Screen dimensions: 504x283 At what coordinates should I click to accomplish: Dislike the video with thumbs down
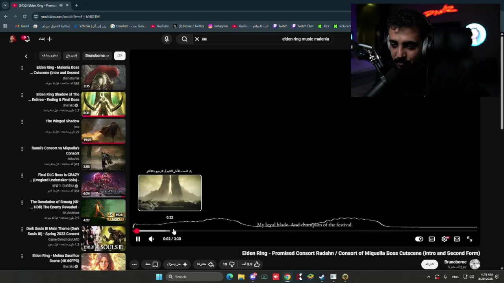229,264
